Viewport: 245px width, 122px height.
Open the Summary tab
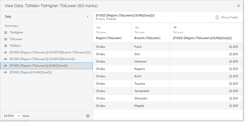[11, 26]
